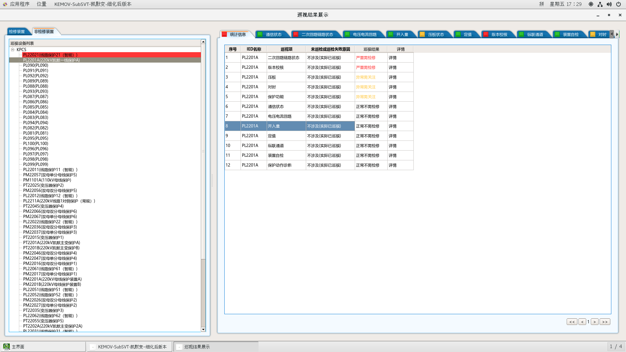Click red status icon on 二次回路链路状态 tab
Viewport: 626px width, 352px height.
[x=296, y=35]
